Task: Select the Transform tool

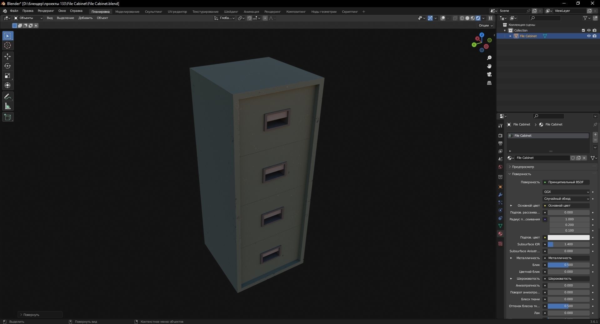Action: (8, 86)
